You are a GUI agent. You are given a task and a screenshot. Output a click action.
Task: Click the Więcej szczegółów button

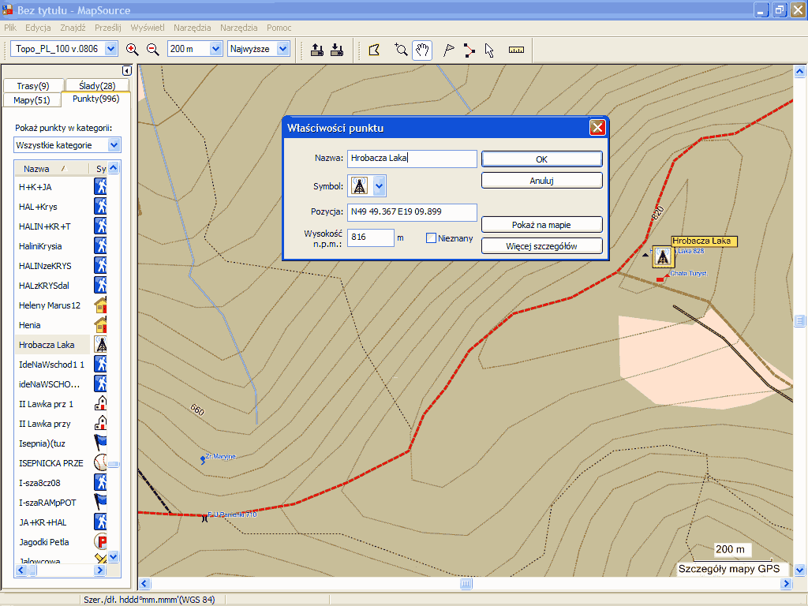tap(541, 246)
